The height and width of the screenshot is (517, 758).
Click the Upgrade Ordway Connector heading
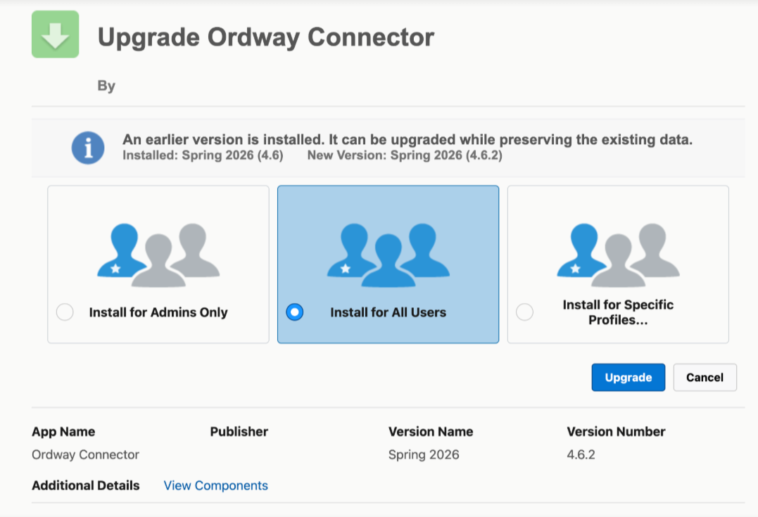click(x=266, y=37)
